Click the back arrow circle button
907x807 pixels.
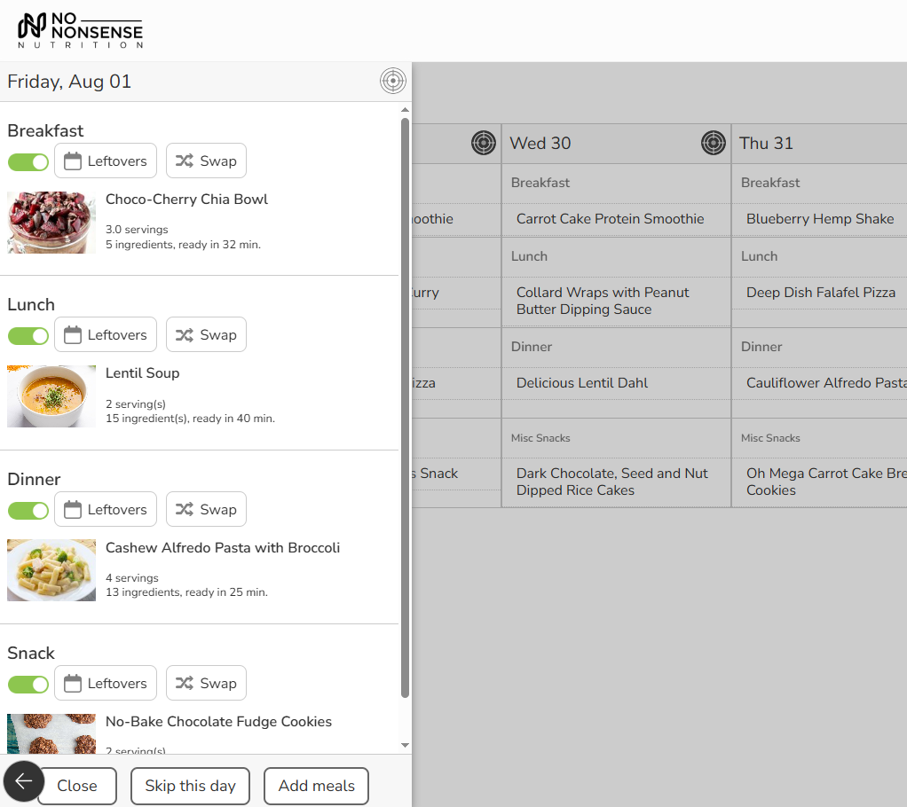pyautogui.click(x=24, y=781)
